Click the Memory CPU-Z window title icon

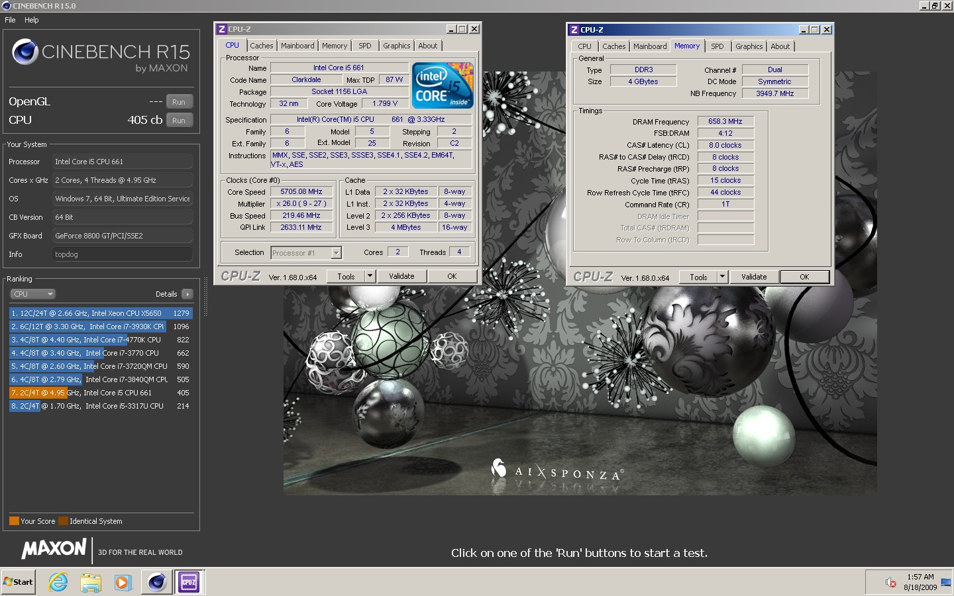pos(574,30)
